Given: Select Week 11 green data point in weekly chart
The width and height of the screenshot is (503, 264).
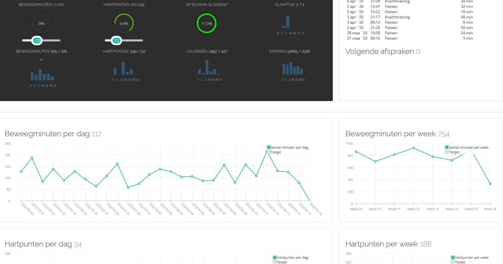Looking at the screenshot, I should [394, 155].
